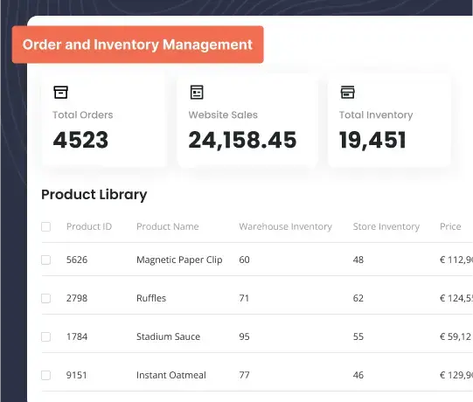Select the Magnetic Paper Clip product name

click(179, 260)
